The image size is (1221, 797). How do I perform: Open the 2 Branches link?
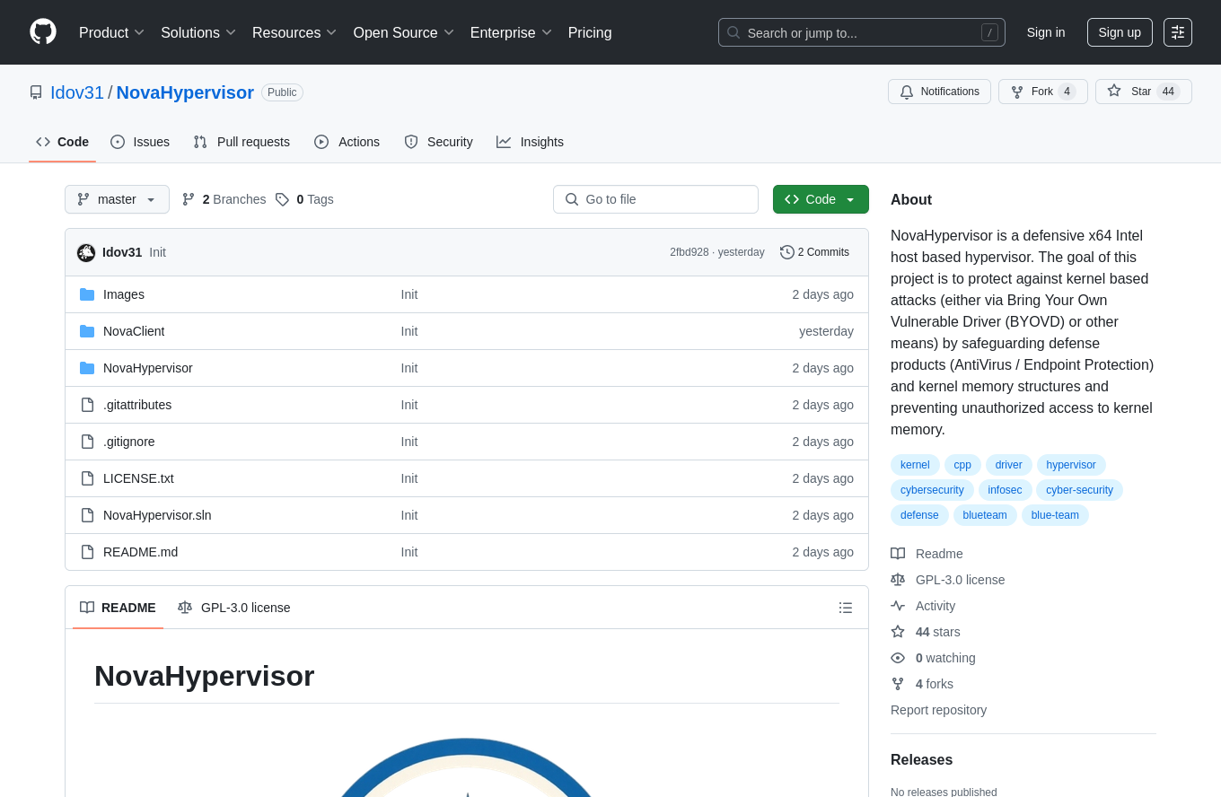pyautogui.click(x=224, y=199)
